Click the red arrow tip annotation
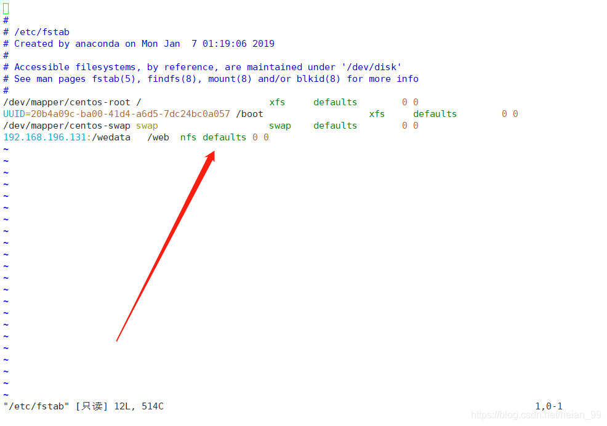The width and height of the screenshot is (607, 426). point(211,154)
